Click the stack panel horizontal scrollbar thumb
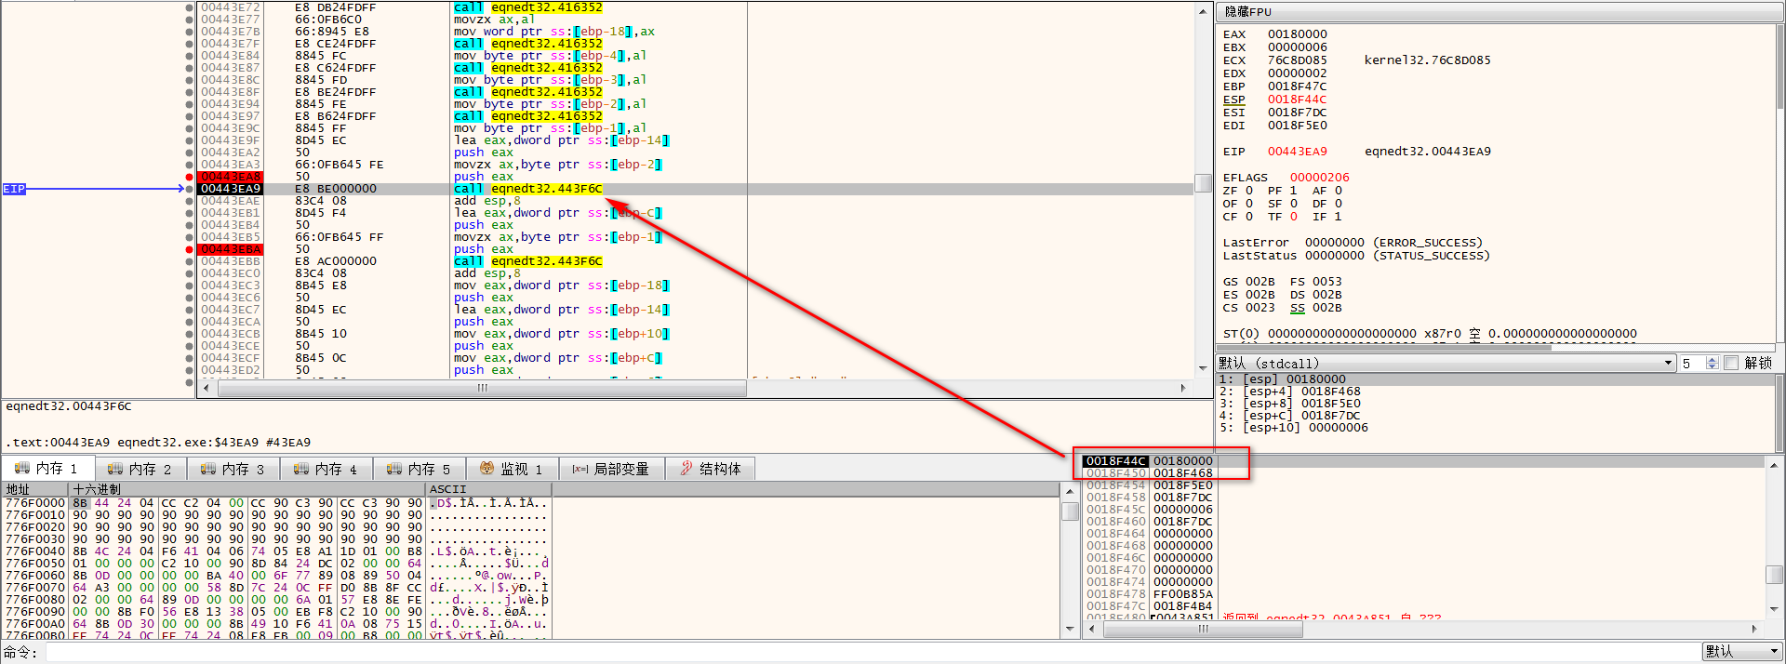Image resolution: width=1786 pixels, height=664 pixels. (x=1203, y=630)
